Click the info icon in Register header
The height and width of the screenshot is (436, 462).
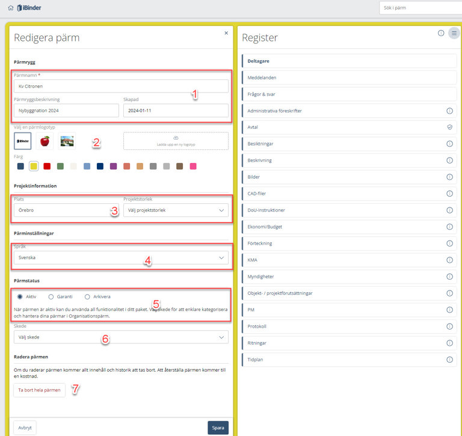click(x=441, y=33)
